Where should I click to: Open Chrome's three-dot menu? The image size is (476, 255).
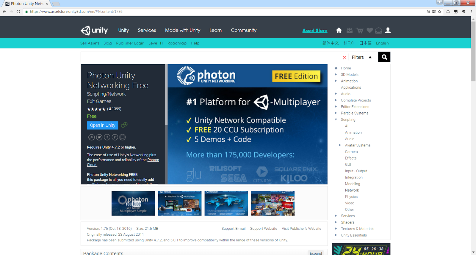472,12
